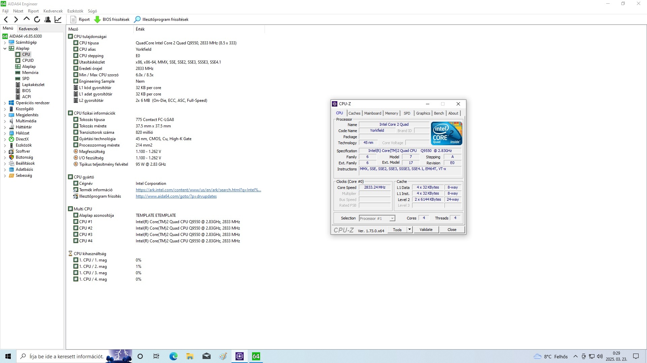Open the Súgó menu
Screen dimensions: 647x363
92,11
